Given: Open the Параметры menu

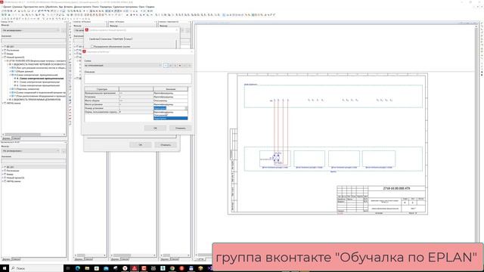Looking at the screenshot, I should click(x=106, y=7).
